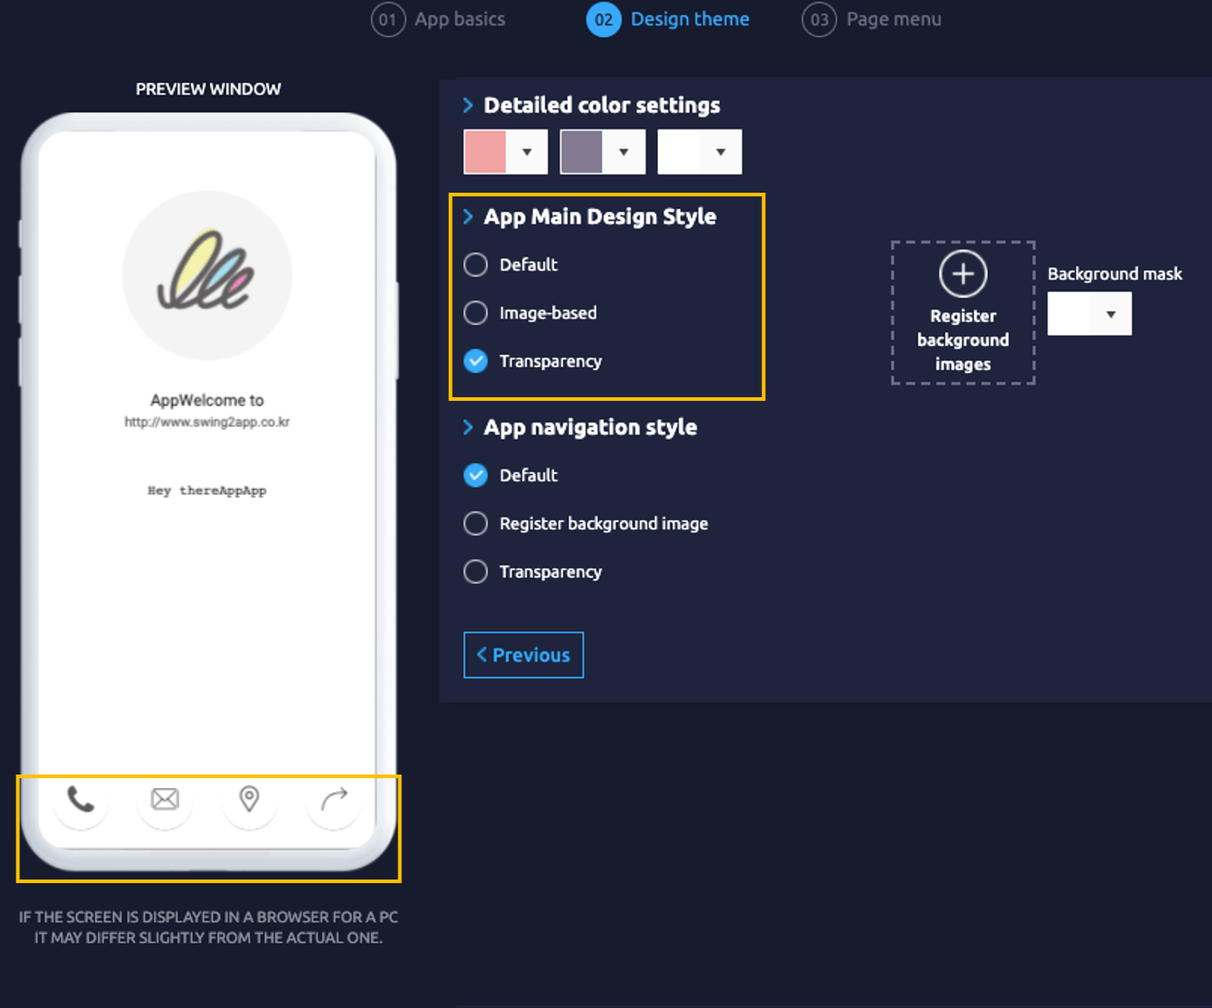Viewport: 1212px width, 1008px height.
Task: Tap the phone call icon in preview
Action: 81,800
